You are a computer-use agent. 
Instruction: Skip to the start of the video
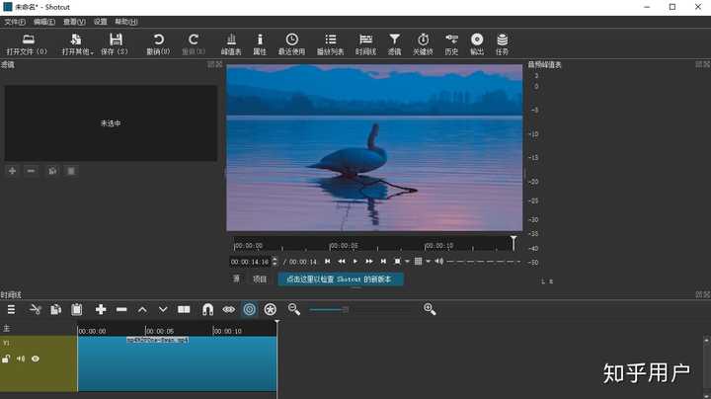328,261
